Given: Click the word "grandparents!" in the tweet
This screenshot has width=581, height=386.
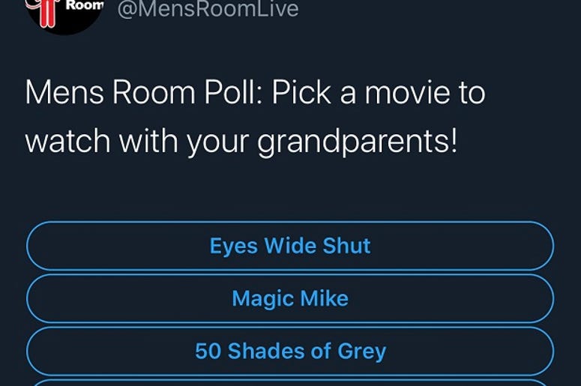Looking at the screenshot, I should click(x=358, y=142).
